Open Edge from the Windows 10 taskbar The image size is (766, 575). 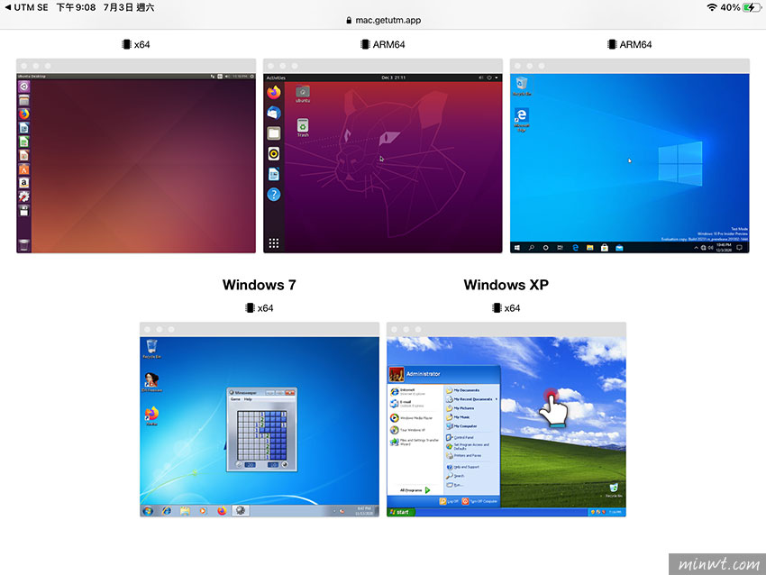(x=576, y=248)
